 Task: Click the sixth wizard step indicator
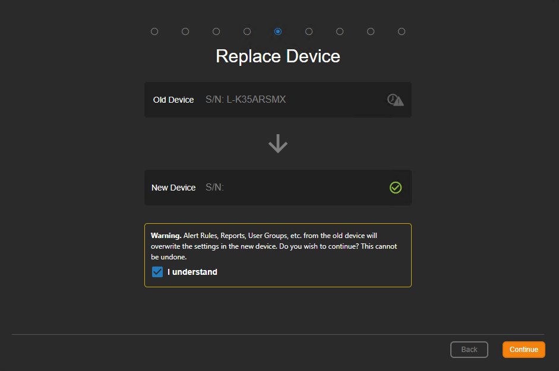click(309, 31)
